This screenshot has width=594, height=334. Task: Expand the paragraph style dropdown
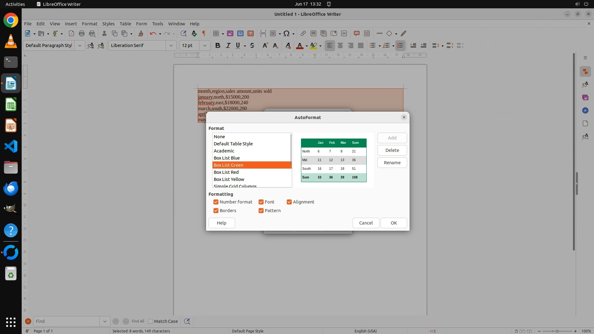[80, 45]
